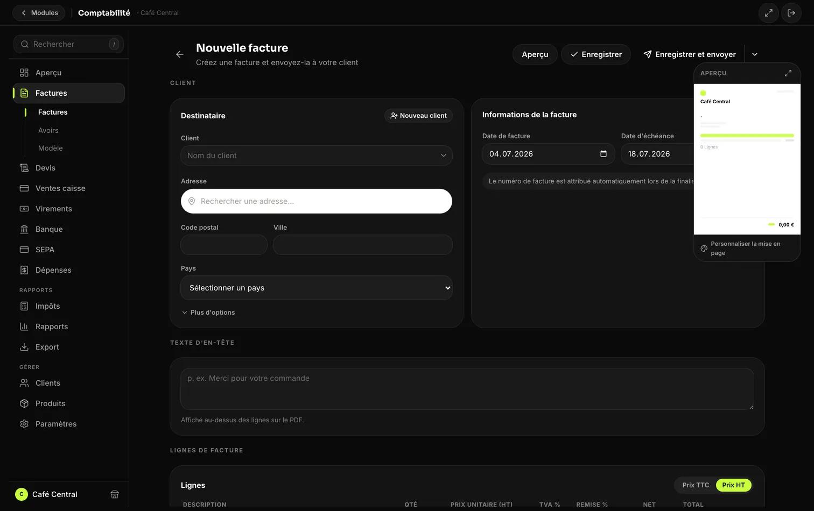The height and width of the screenshot is (511, 814).
Task: Click the Rechercher une adresse field
Action: (x=317, y=201)
